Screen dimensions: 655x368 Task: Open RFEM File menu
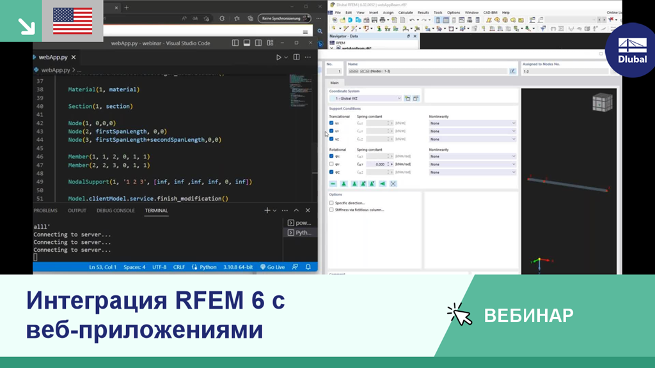pos(338,13)
